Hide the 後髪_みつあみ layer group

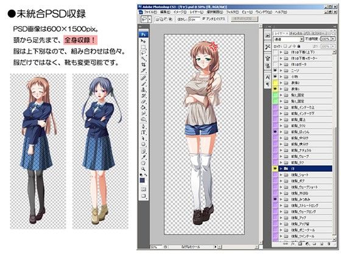pyautogui.click(x=275, y=199)
